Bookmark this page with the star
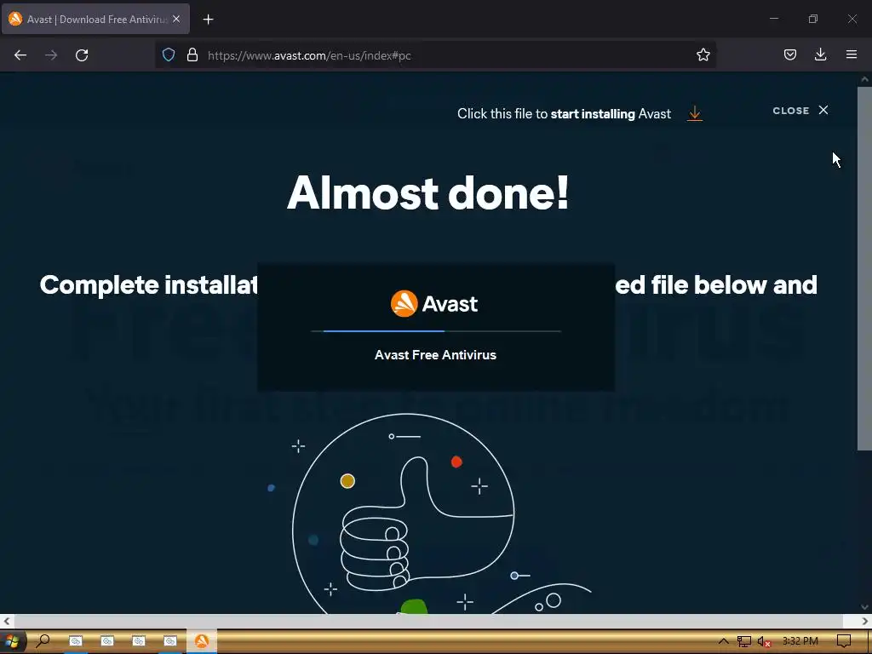This screenshot has width=872, height=654. pos(703,55)
